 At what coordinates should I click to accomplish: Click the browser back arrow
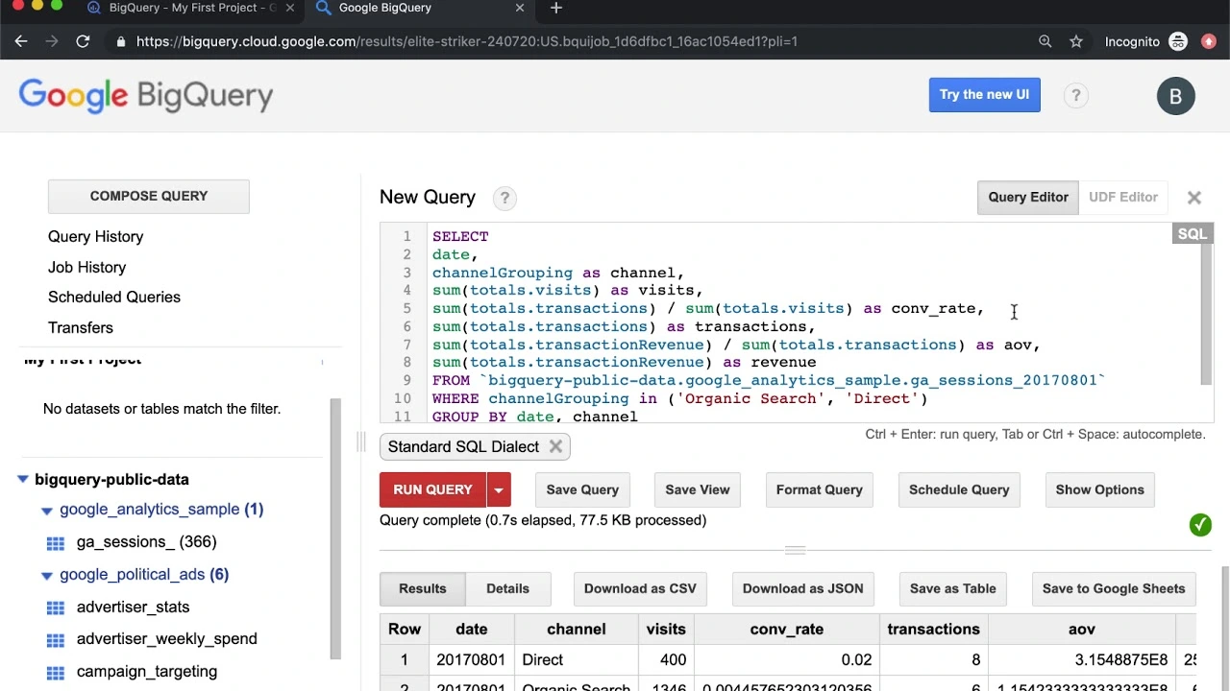(x=21, y=41)
